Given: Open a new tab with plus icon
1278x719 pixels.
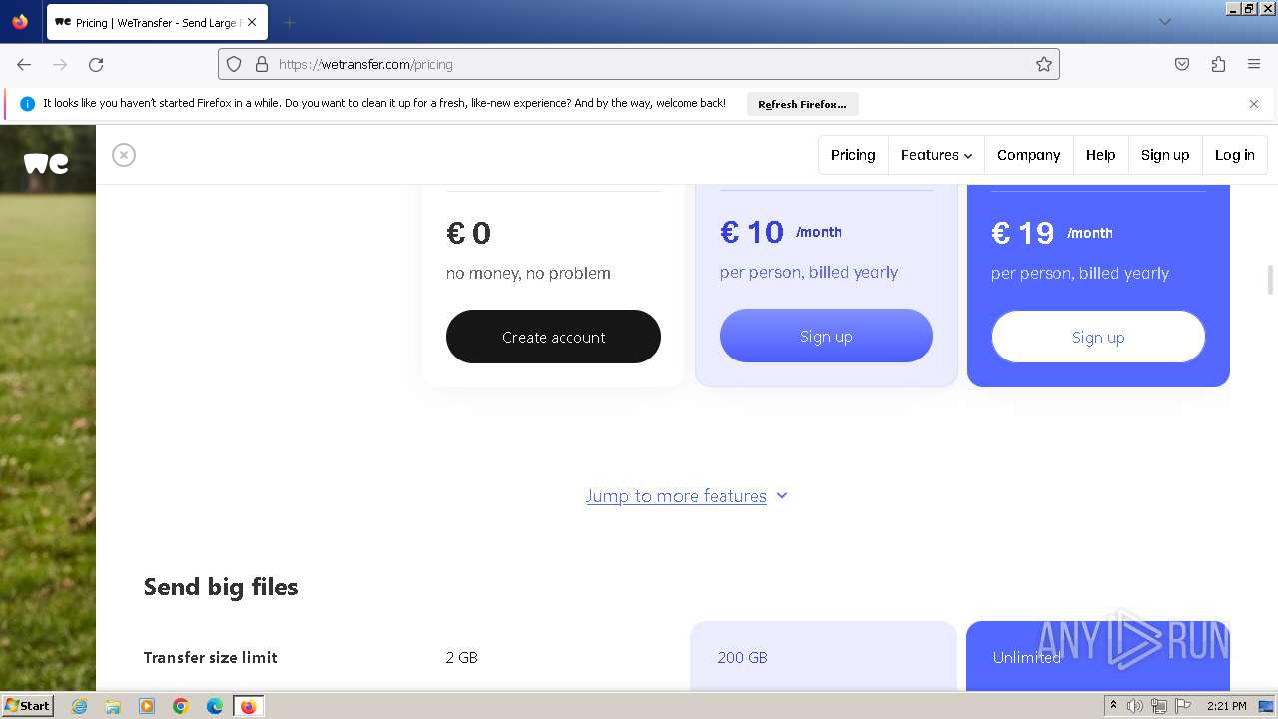Looking at the screenshot, I should coord(289,22).
